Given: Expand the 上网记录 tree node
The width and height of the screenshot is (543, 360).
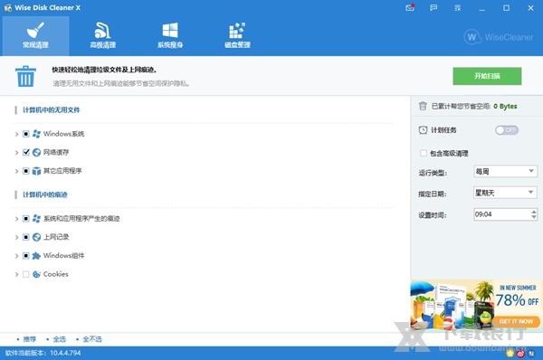Looking at the screenshot, I should coord(16,237).
